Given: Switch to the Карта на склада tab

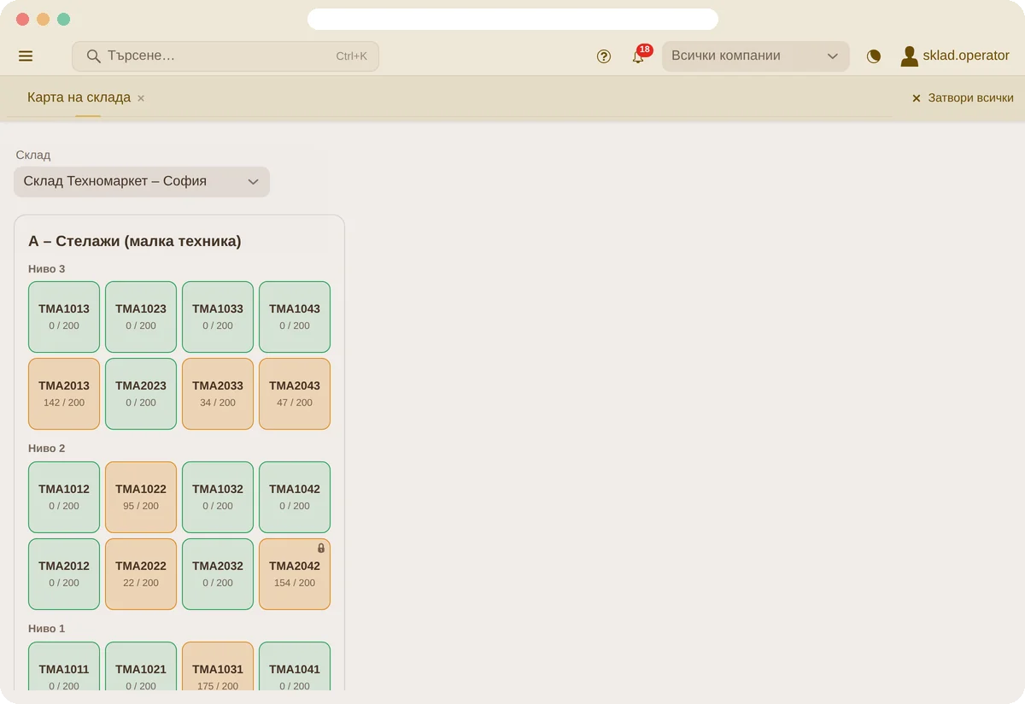Looking at the screenshot, I should click(79, 97).
